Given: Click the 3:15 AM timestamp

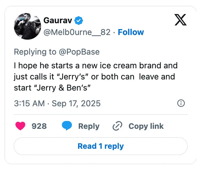Looking at the screenshot, I should point(29,104).
